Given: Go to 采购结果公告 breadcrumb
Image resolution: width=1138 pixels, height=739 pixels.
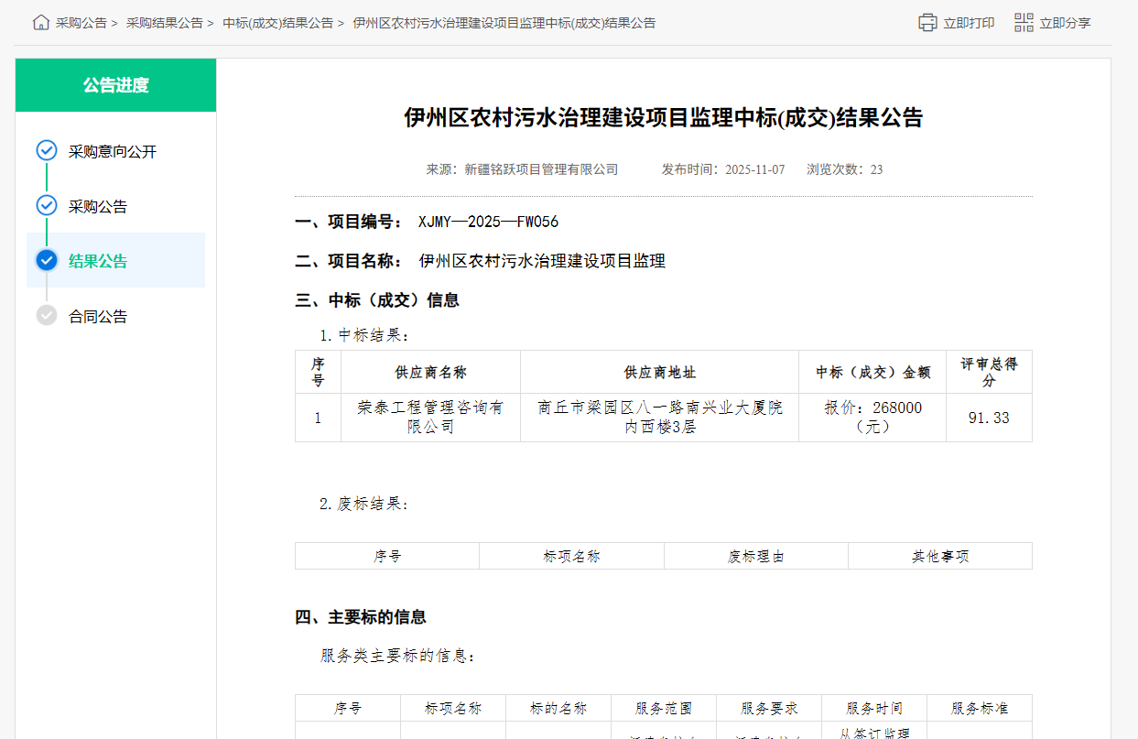Looking at the screenshot, I should coord(165,23).
